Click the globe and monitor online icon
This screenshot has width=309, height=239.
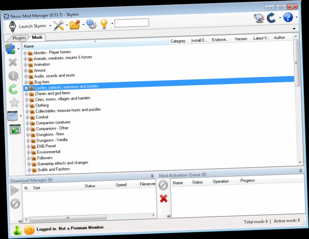point(259,18)
